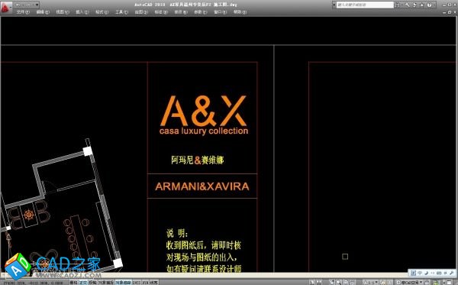Click the binoculars search icon
458x285 pixels.
pos(397,5)
